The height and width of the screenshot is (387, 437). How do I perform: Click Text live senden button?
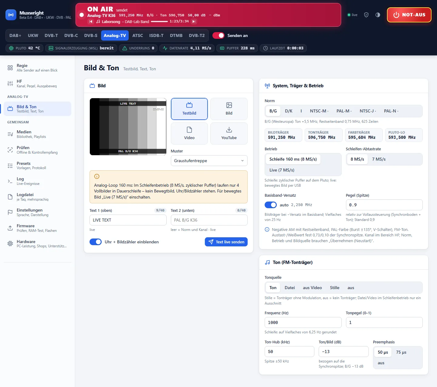pos(226,242)
